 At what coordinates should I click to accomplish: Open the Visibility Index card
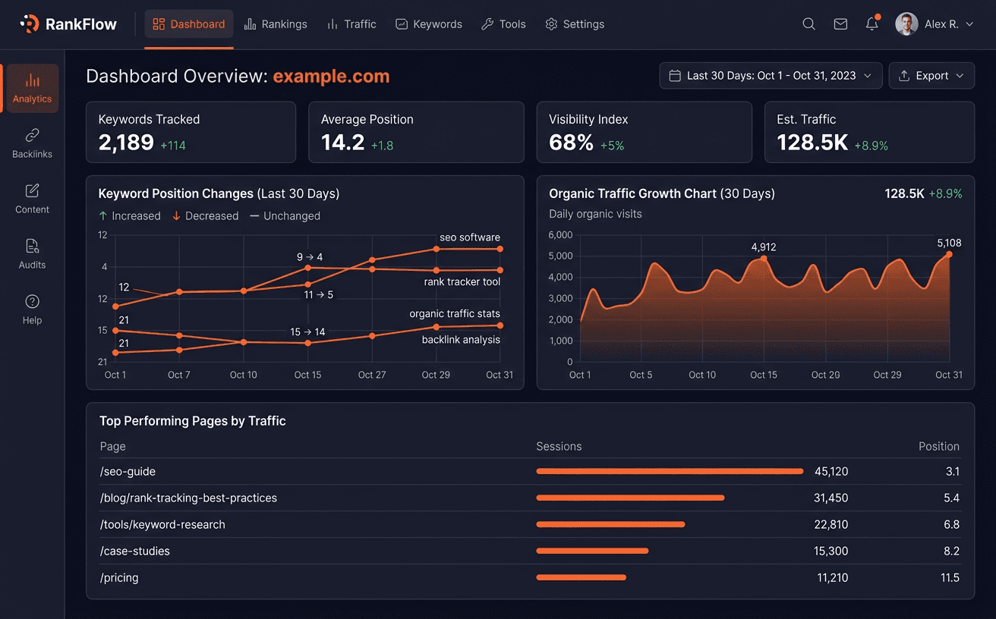645,132
